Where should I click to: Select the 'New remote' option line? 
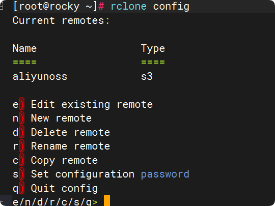(52, 118)
